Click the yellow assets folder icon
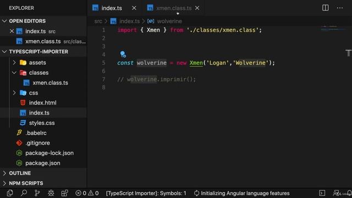Screen dimensions: 352x198 coord(23,62)
